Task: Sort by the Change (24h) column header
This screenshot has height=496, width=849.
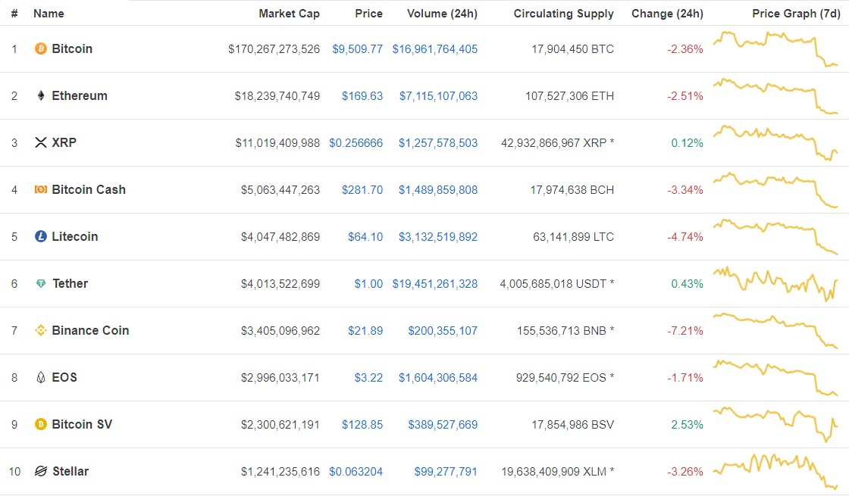Action: point(668,14)
